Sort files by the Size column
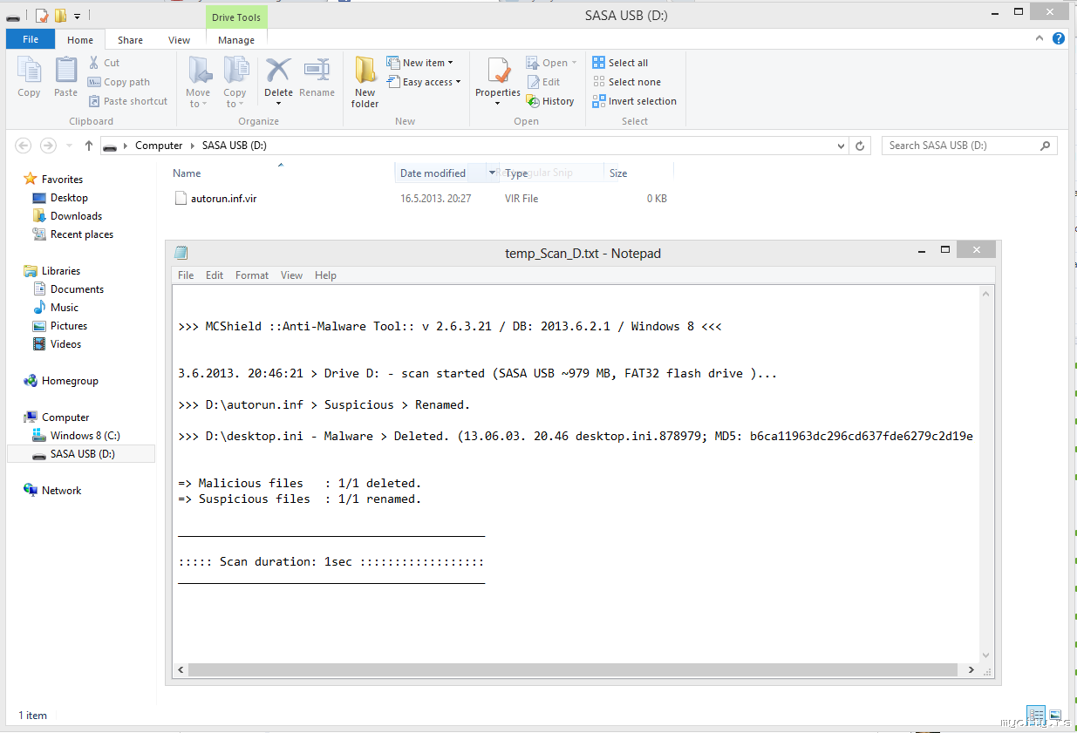This screenshot has width=1077, height=733. click(x=618, y=173)
